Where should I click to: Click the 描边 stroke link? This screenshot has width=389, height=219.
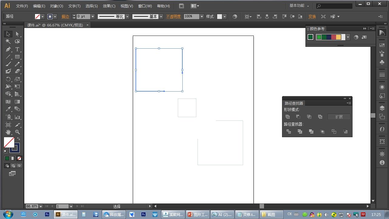point(65,17)
